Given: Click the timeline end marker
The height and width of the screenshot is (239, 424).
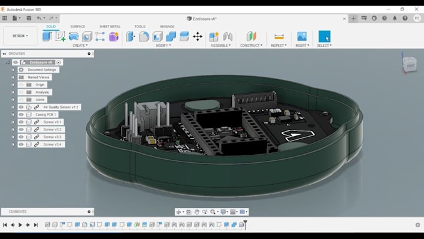Looking at the screenshot, I should (245, 225).
